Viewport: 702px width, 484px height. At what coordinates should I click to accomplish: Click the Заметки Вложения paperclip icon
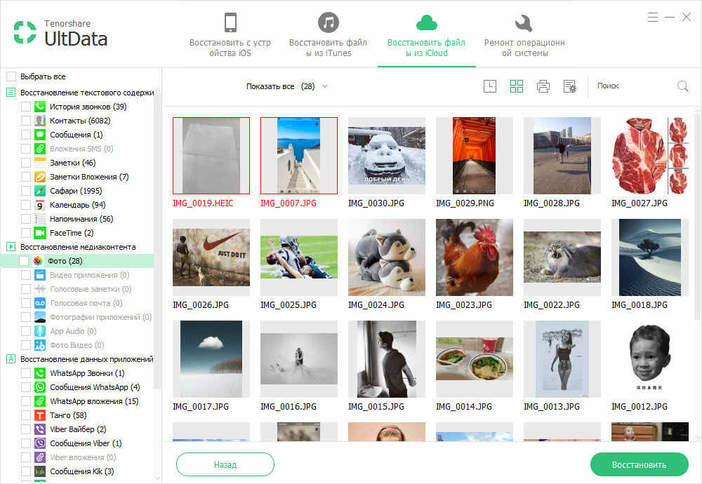coord(40,177)
